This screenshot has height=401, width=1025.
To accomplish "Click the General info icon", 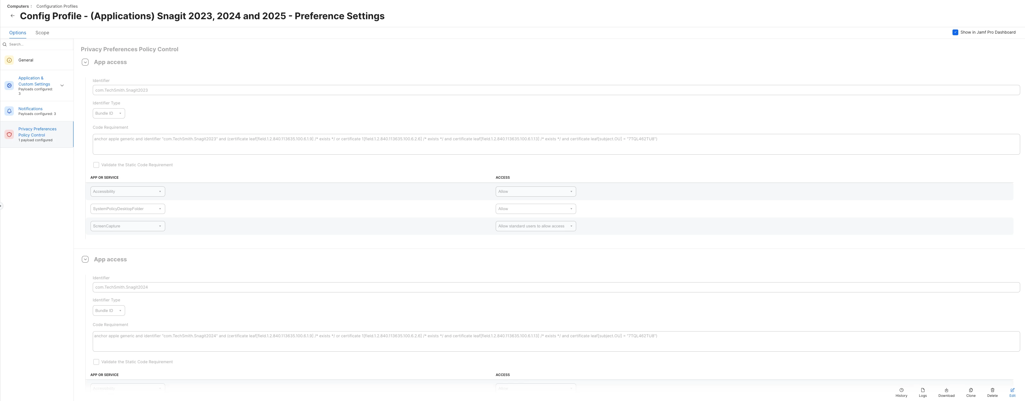I will coord(9,61).
